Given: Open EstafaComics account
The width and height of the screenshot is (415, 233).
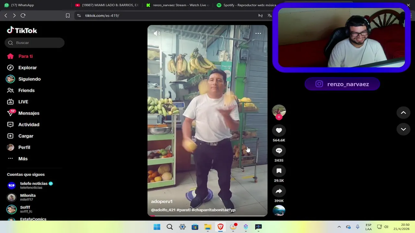Looking at the screenshot, I should point(27,219).
